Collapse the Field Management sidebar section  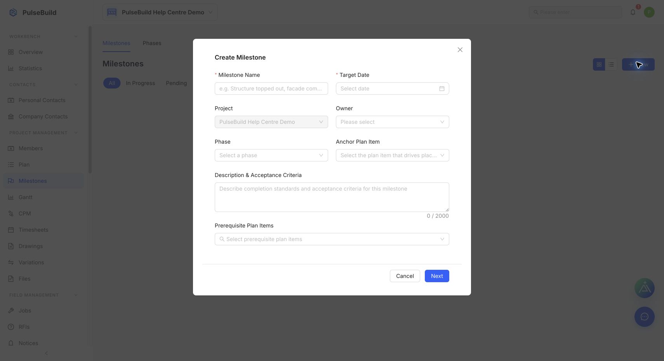(76, 295)
